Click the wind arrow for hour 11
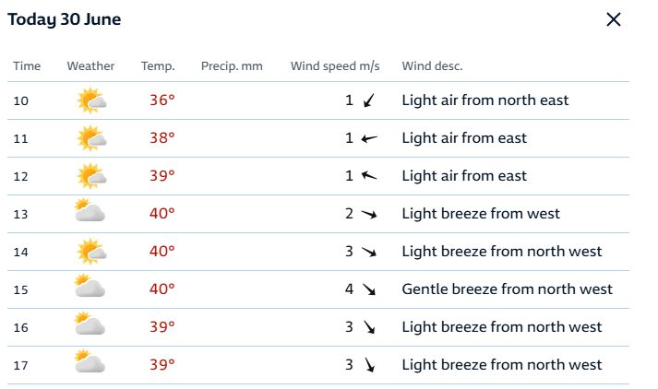The width and height of the screenshot is (658, 389). 369,138
